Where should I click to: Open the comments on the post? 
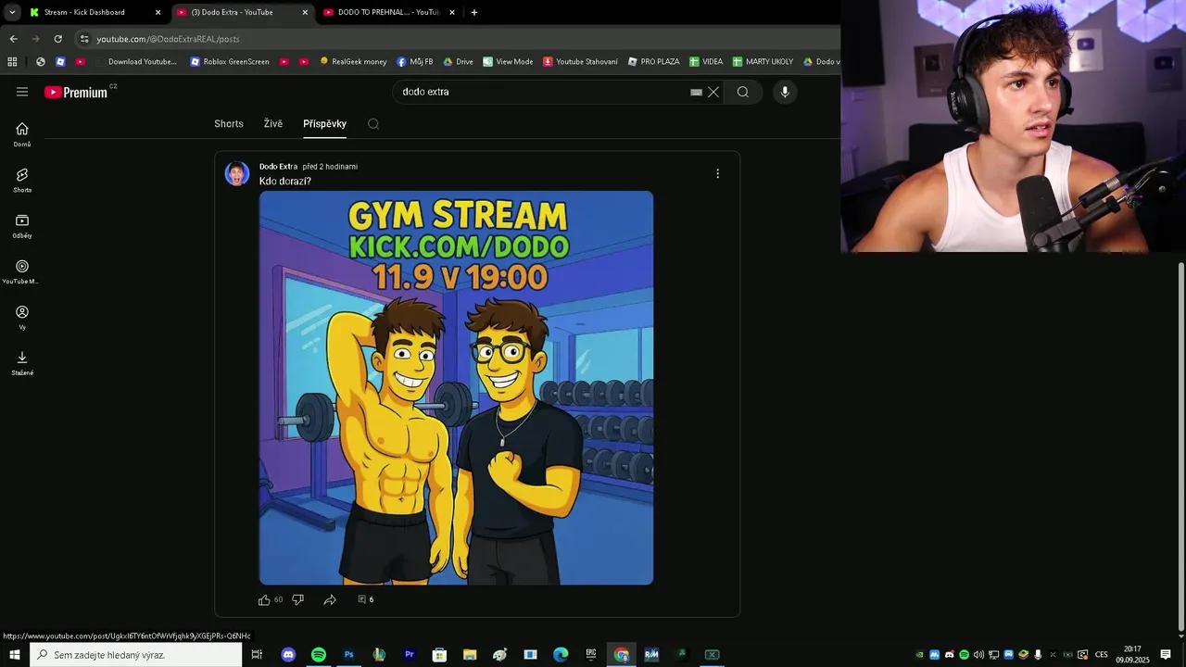365,599
